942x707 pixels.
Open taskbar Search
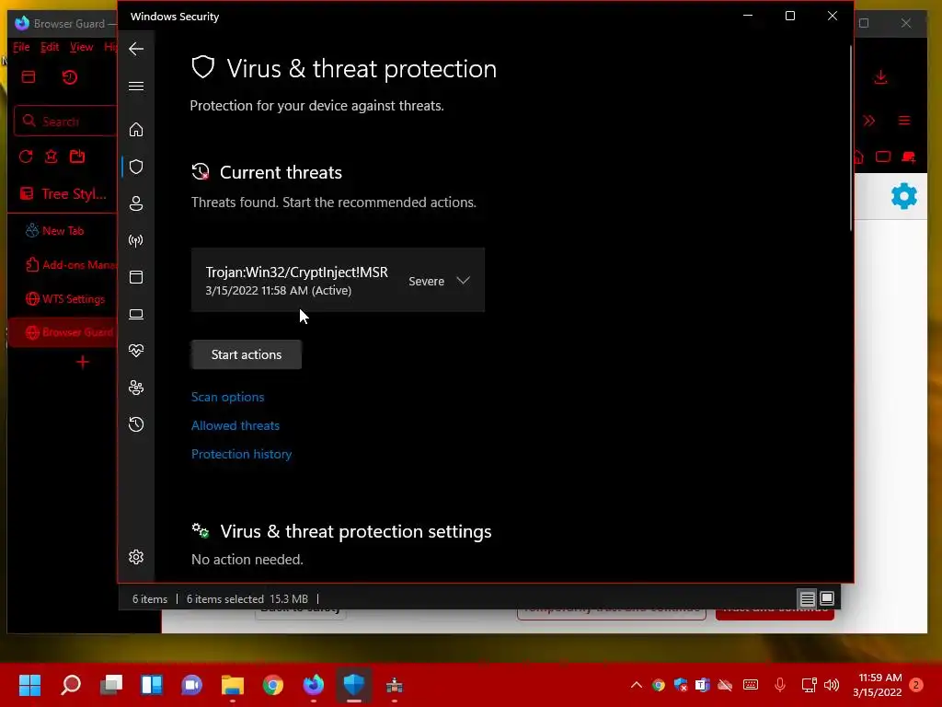(71, 685)
